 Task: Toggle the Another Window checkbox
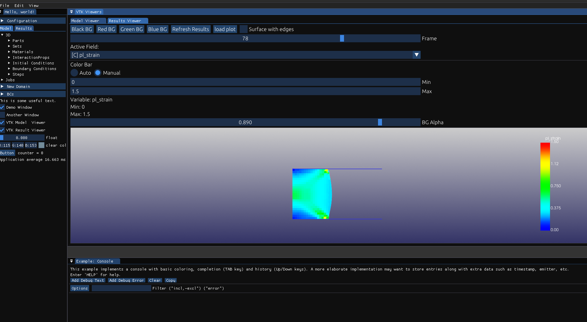tap(2, 115)
